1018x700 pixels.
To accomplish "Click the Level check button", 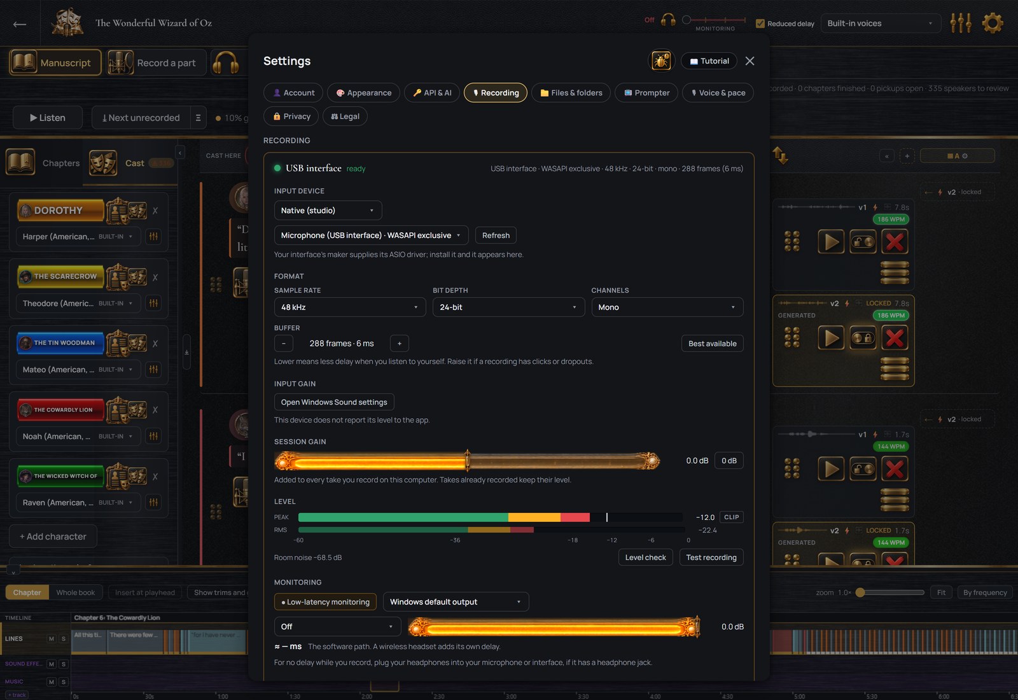I will pyautogui.click(x=646, y=557).
